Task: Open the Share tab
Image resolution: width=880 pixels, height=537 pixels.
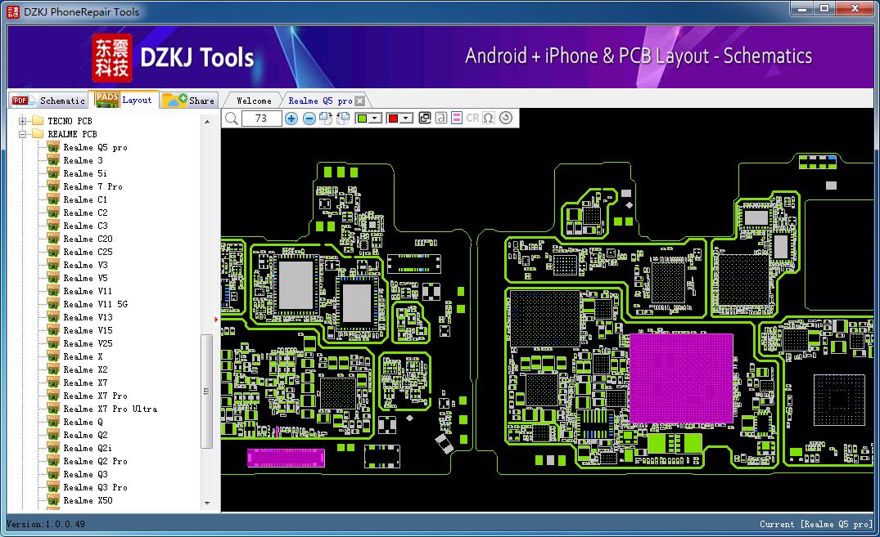Action: 190,101
